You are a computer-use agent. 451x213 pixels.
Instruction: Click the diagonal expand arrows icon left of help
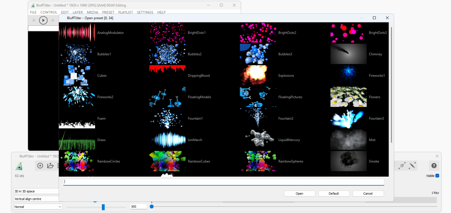click(x=412, y=166)
